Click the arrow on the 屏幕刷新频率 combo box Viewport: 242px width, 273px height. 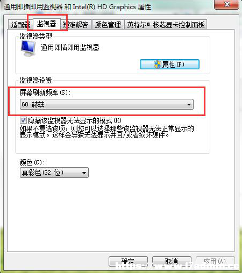pyautogui.click(x=189, y=104)
